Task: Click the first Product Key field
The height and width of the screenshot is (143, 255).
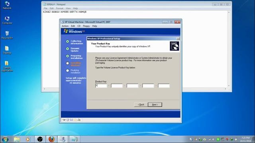Action: click(x=101, y=86)
